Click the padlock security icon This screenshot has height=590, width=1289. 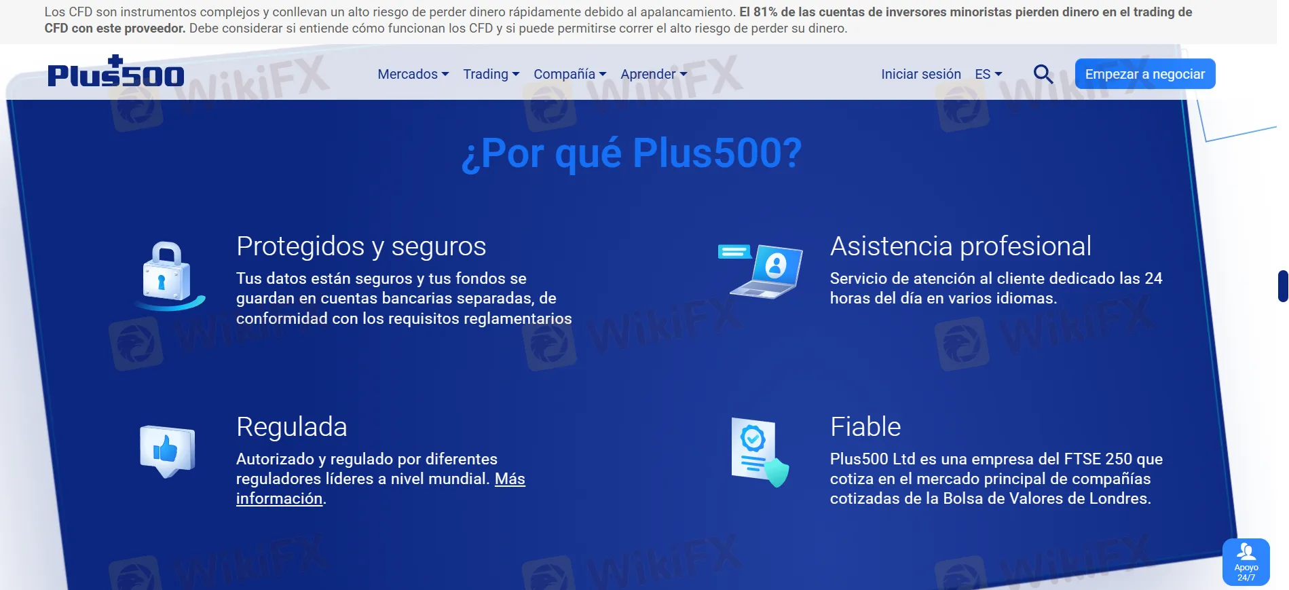169,276
